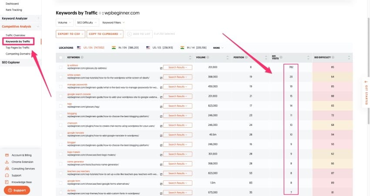Open Dashboard in the sidebar

point(12,4)
